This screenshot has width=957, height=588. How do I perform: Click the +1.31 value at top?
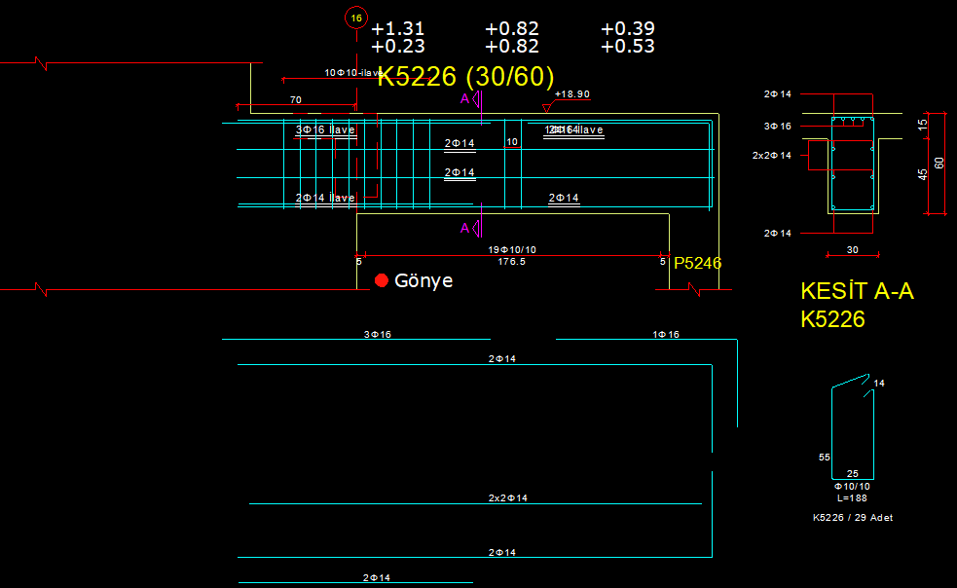397,29
